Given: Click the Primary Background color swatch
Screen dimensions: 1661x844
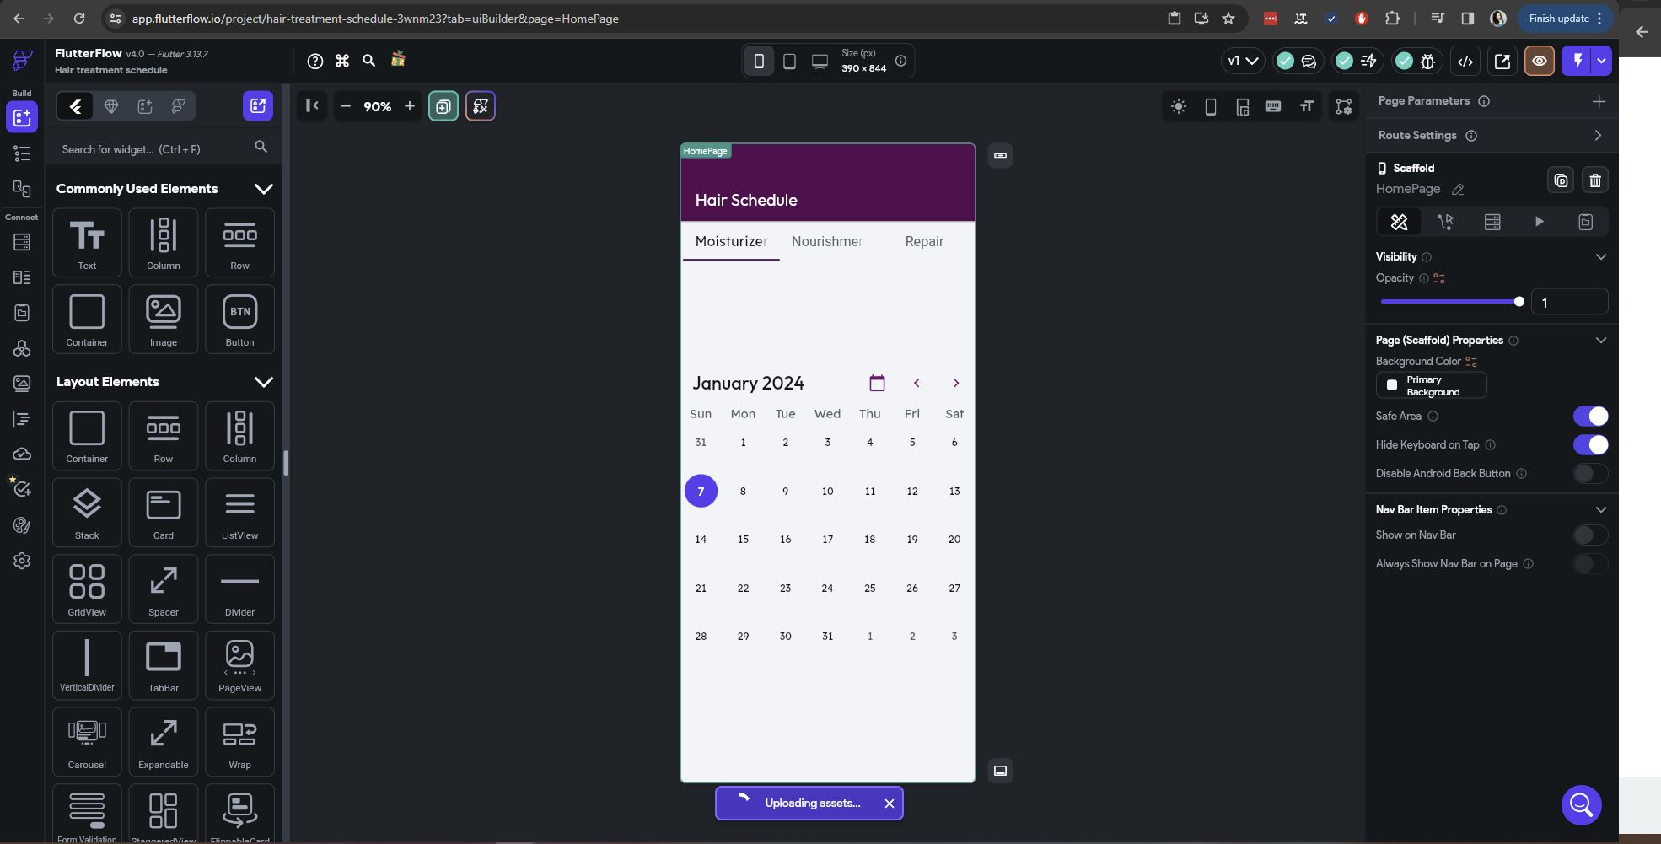Looking at the screenshot, I should point(1392,384).
